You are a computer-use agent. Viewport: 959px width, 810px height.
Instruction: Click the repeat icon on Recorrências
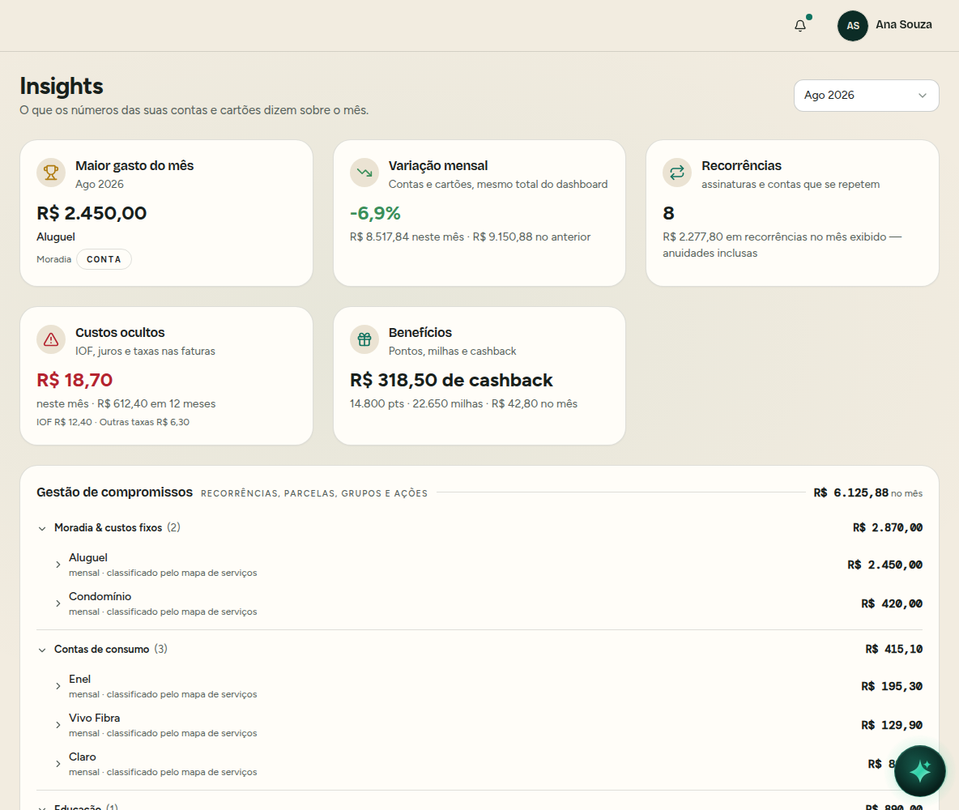677,173
